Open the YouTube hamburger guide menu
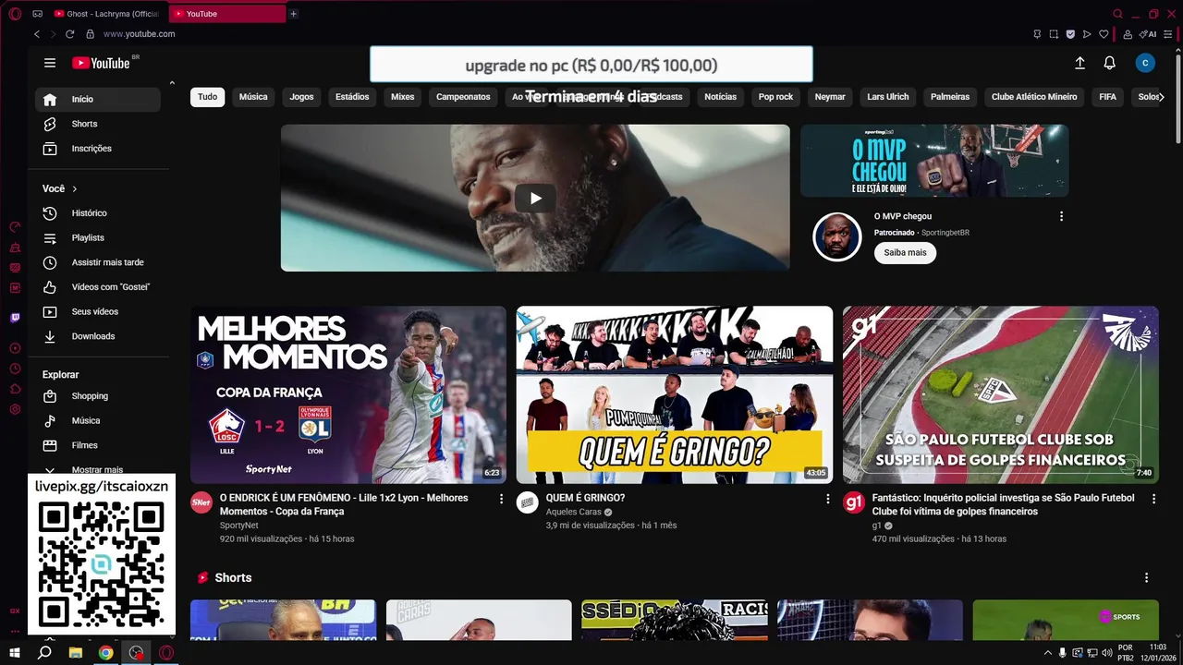Screen dimensions: 1183x665 [50, 63]
